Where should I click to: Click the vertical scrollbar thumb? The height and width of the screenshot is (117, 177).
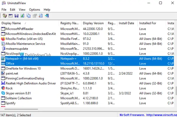click(x=176, y=91)
